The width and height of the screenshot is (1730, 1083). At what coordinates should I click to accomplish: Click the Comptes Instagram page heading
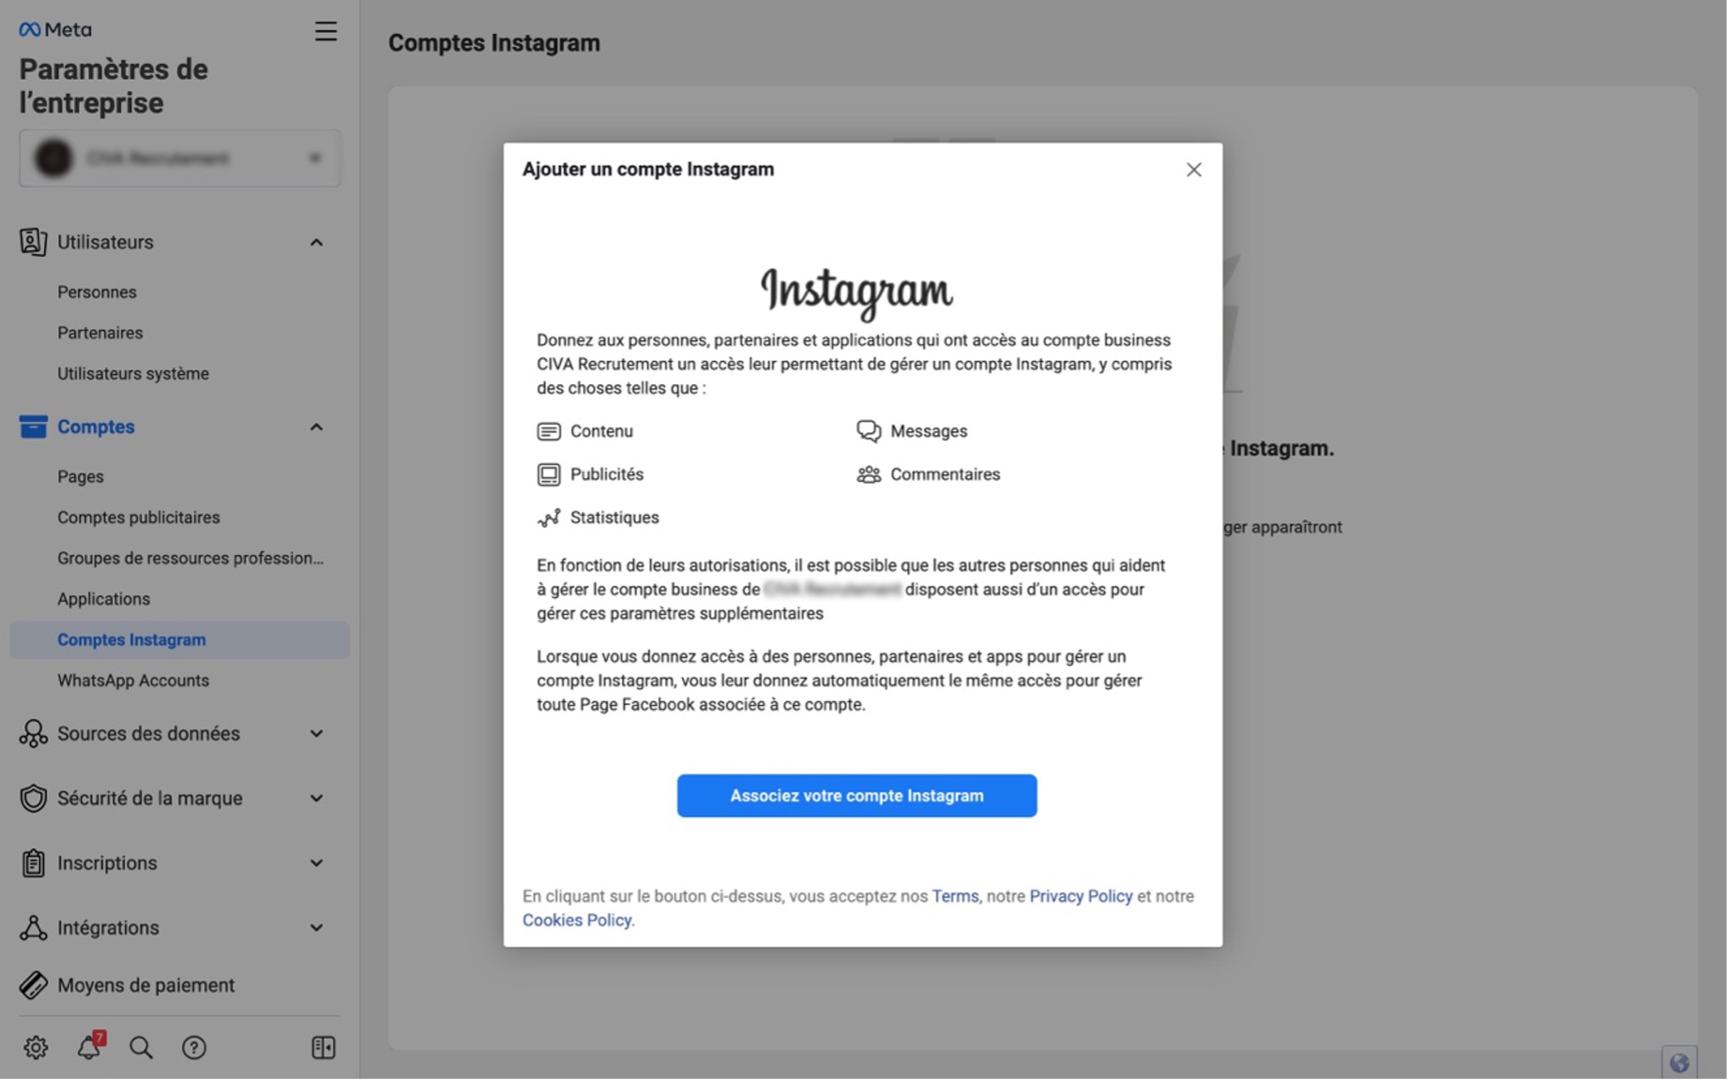(x=495, y=43)
